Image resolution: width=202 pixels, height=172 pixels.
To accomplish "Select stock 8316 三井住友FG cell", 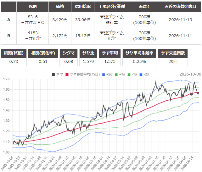I will [x=33, y=20].
